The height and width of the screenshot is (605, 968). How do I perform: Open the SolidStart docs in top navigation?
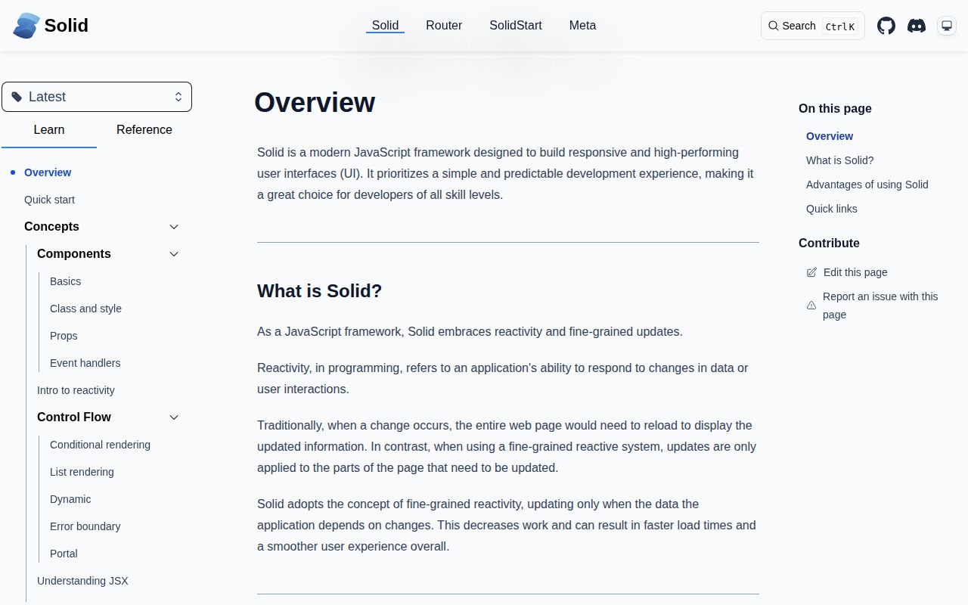(516, 25)
